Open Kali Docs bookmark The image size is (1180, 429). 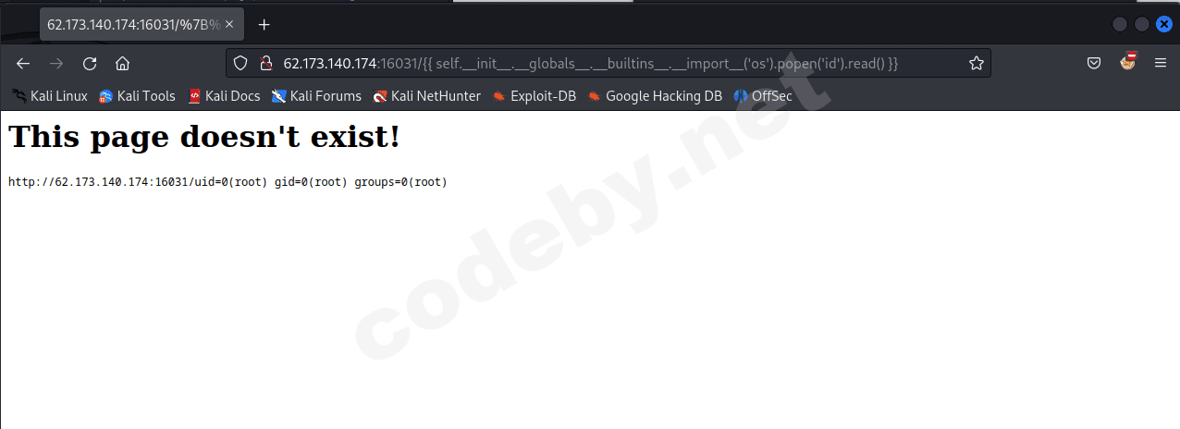coord(224,96)
